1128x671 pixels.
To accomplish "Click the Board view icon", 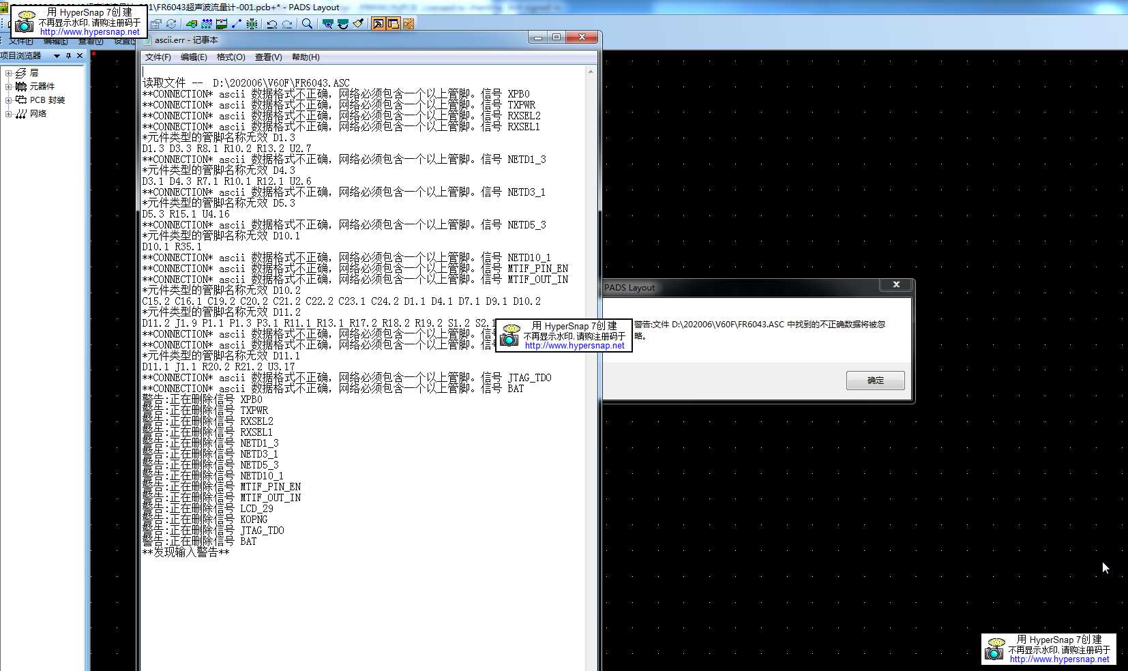I will point(327,24).
